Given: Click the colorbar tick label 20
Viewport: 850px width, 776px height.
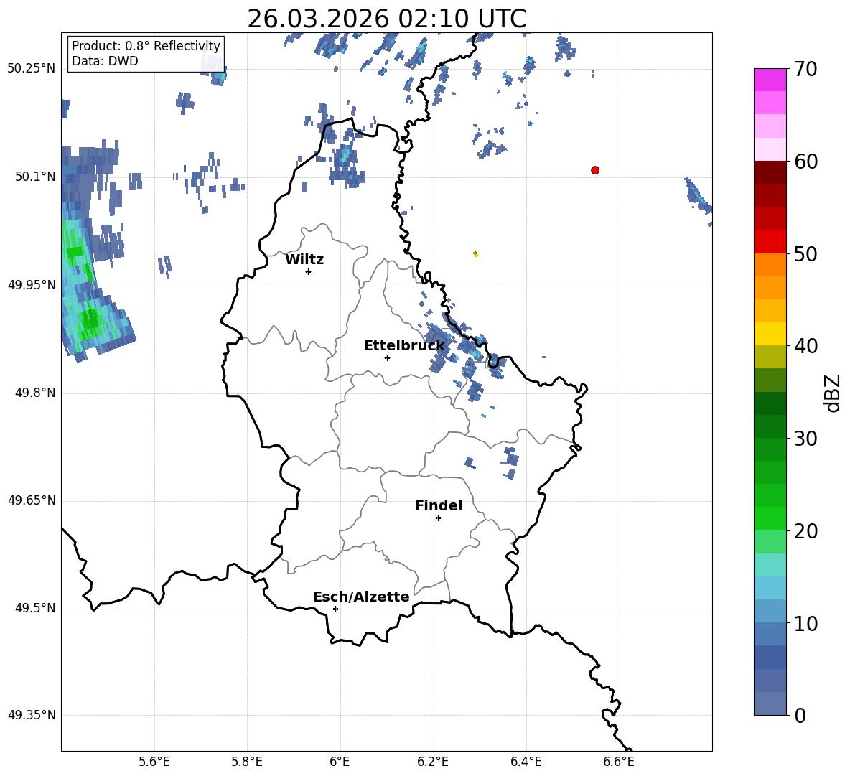Looking at the screenshot, I should click(x=807, y=531).
